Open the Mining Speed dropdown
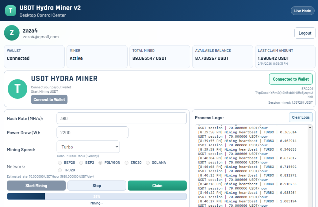318x207 pixels. click(88, 147)
